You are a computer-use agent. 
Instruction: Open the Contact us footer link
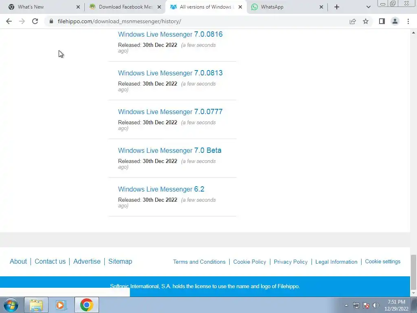pyautogui.click(x=50, y=261)
